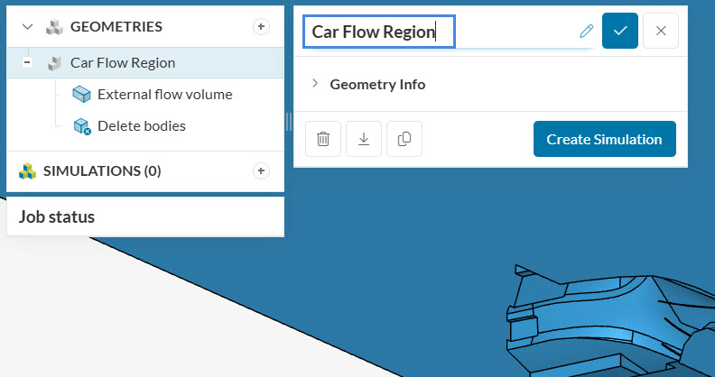715x377 pixels.
Task: Confirm the name with checkmark button
Action: click(619, 31)
